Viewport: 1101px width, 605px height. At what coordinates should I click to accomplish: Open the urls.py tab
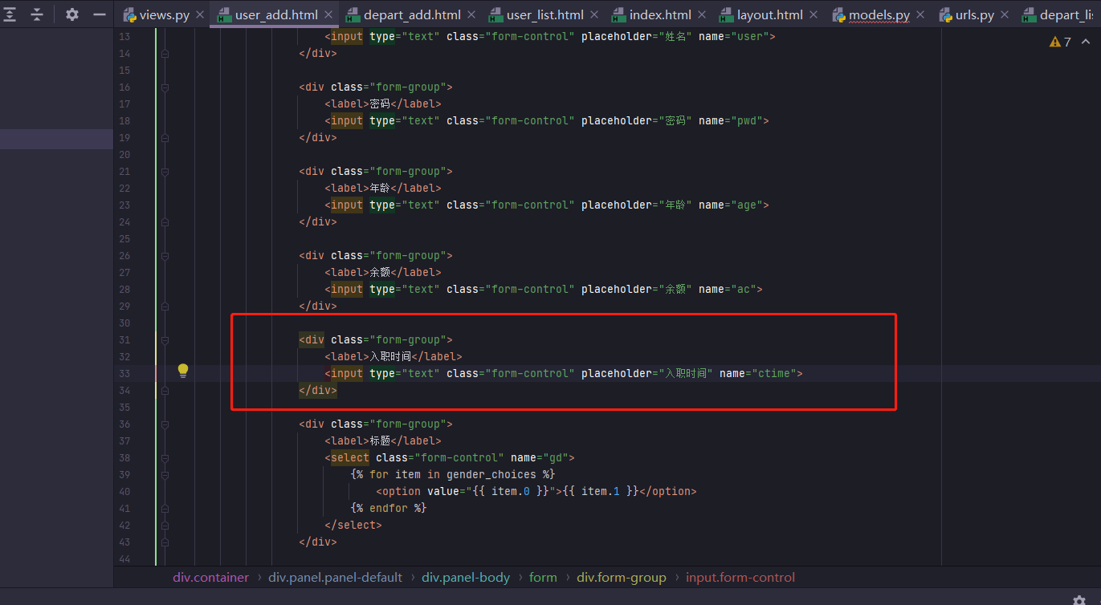click(x=975, y=14)
